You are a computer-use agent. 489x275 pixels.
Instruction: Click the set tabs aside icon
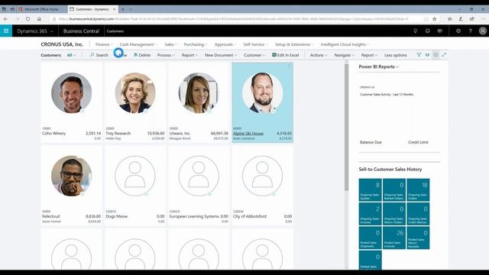point(12,9)
